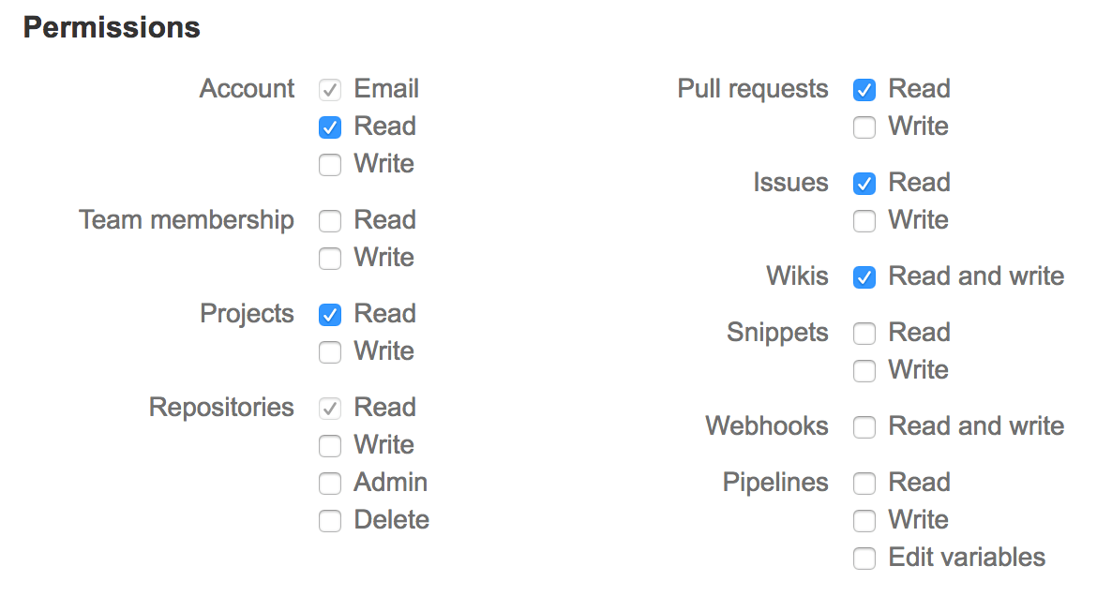Enable Edit variables permission for Pipelines

(864, 559)
